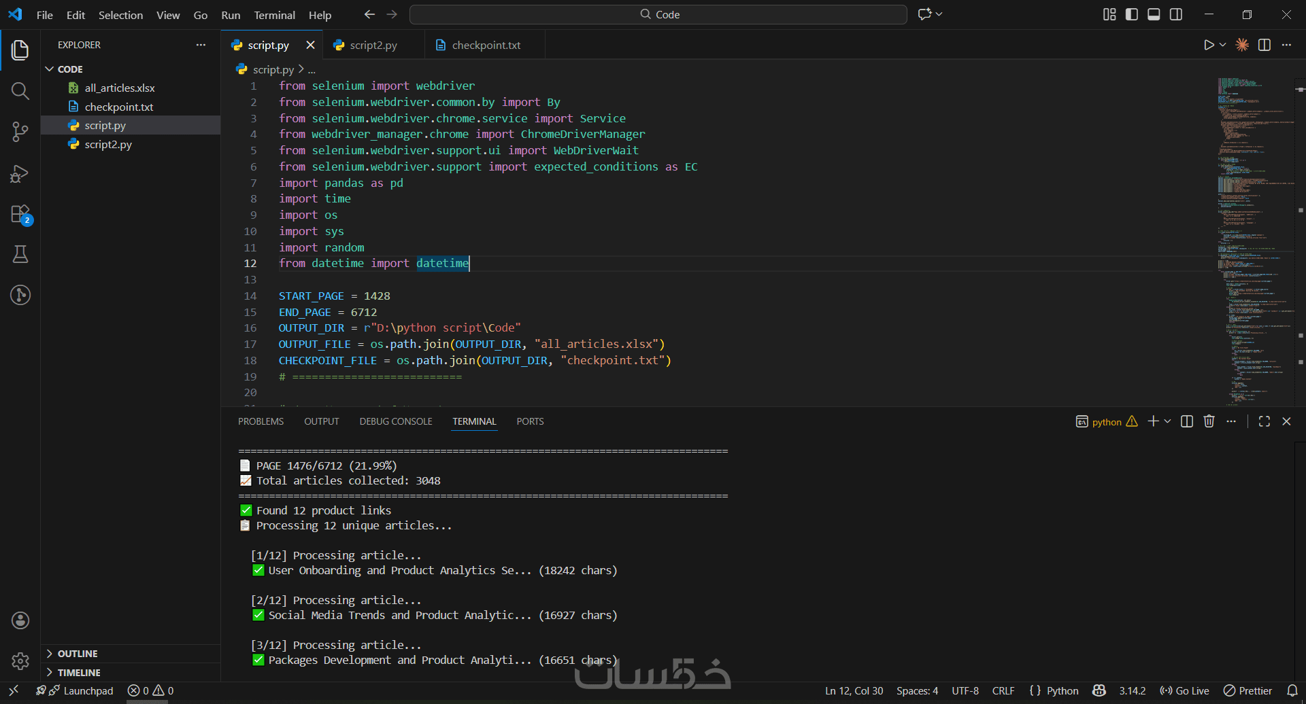Click the code minimap overview
The image size is (1306, 704).
[1255, 241]
